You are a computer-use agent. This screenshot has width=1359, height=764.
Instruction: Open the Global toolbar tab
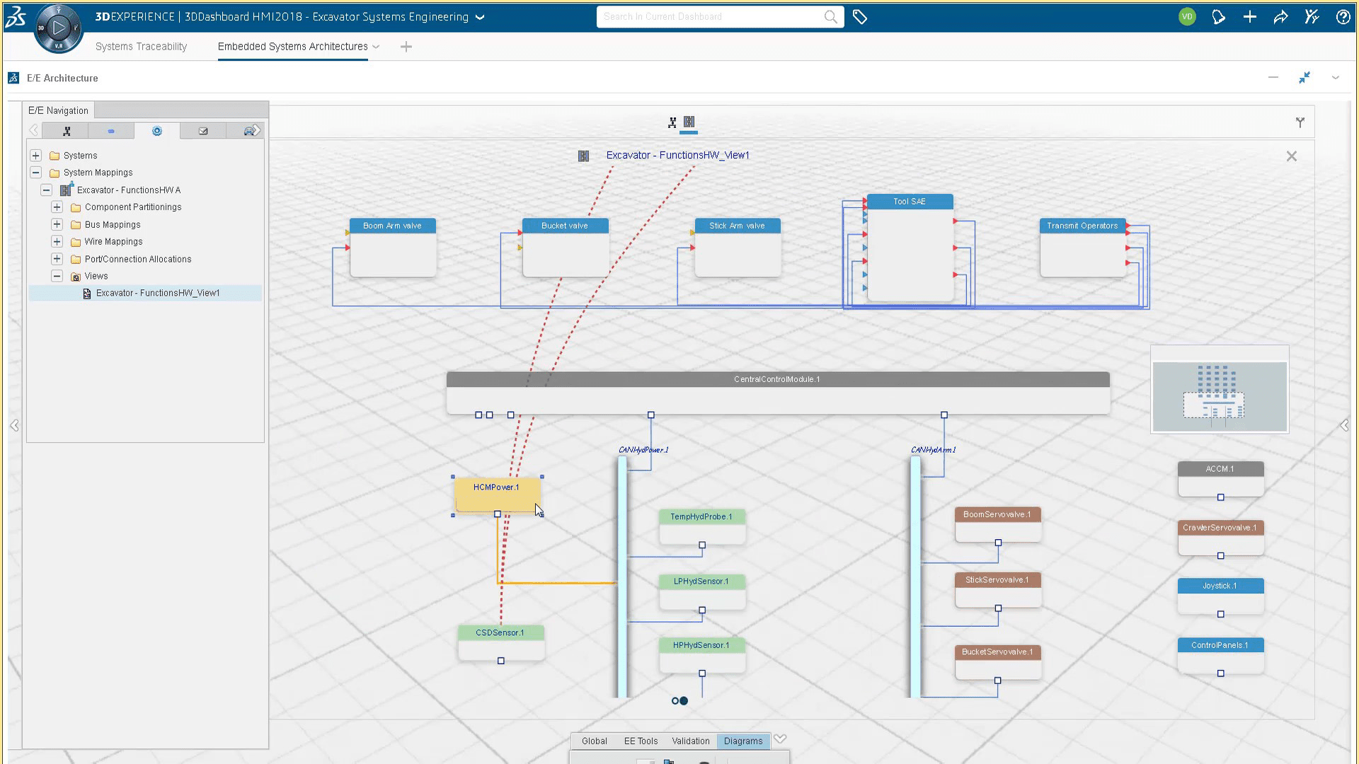[x=594, y=741]
